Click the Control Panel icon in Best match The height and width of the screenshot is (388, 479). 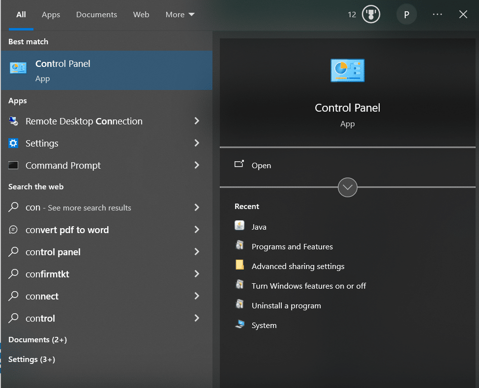(x=18, y=68)
